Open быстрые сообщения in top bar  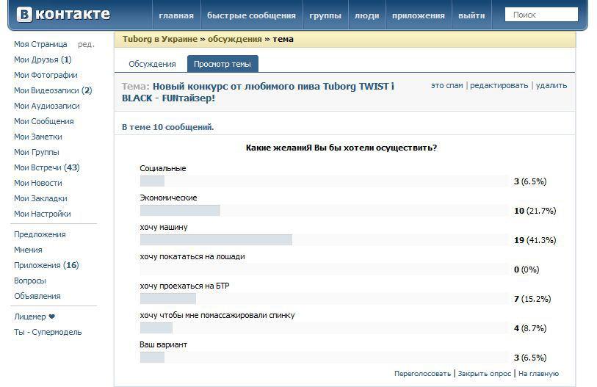click(251, 15)
